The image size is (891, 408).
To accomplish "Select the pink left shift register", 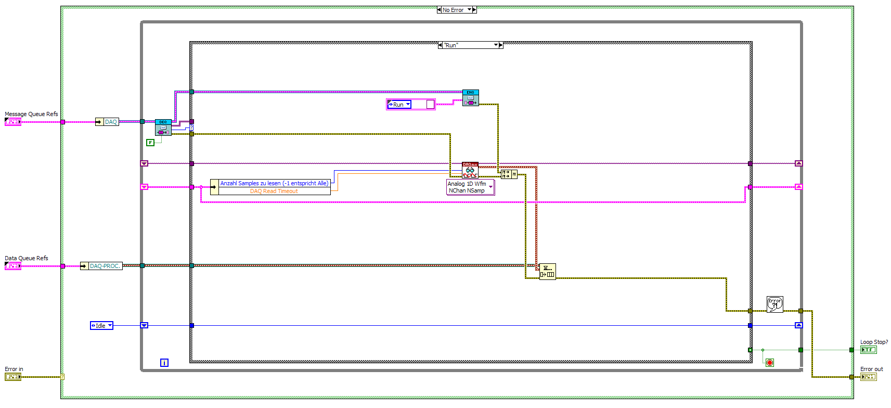I will pyautogui.click(x=144, y=187).
